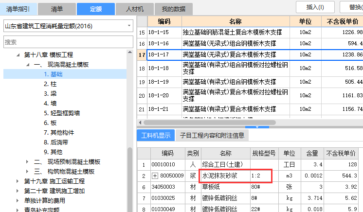Click the 34050003 code cell
Screen dimensions: 363x212
pos(168,187)
